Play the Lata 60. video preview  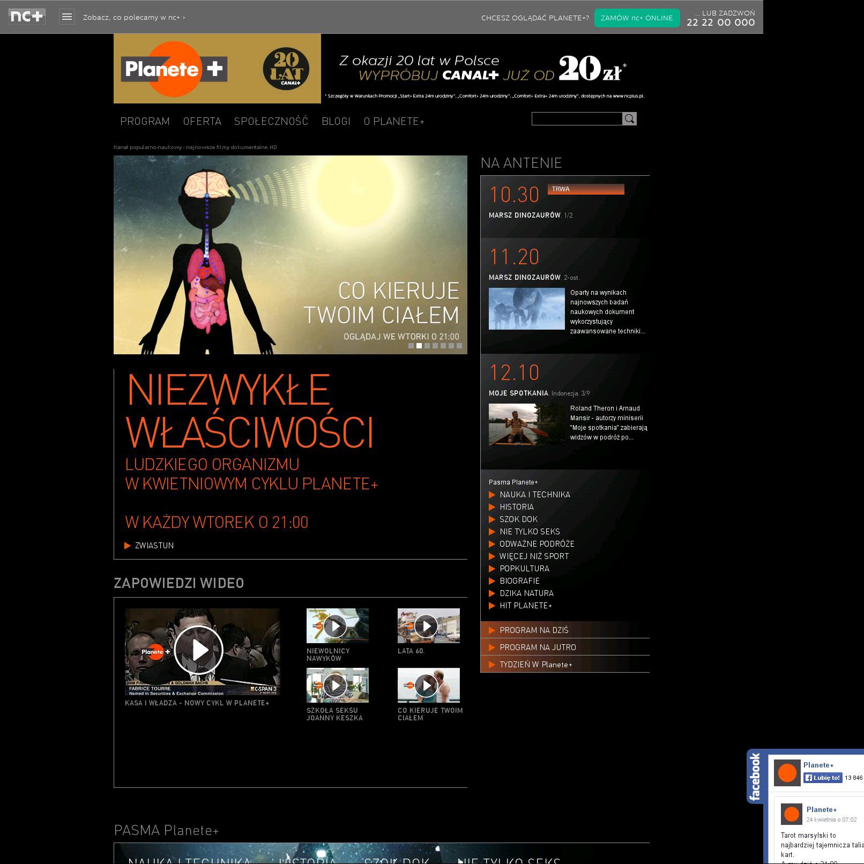pyautogui.click(x=427, y=625)
